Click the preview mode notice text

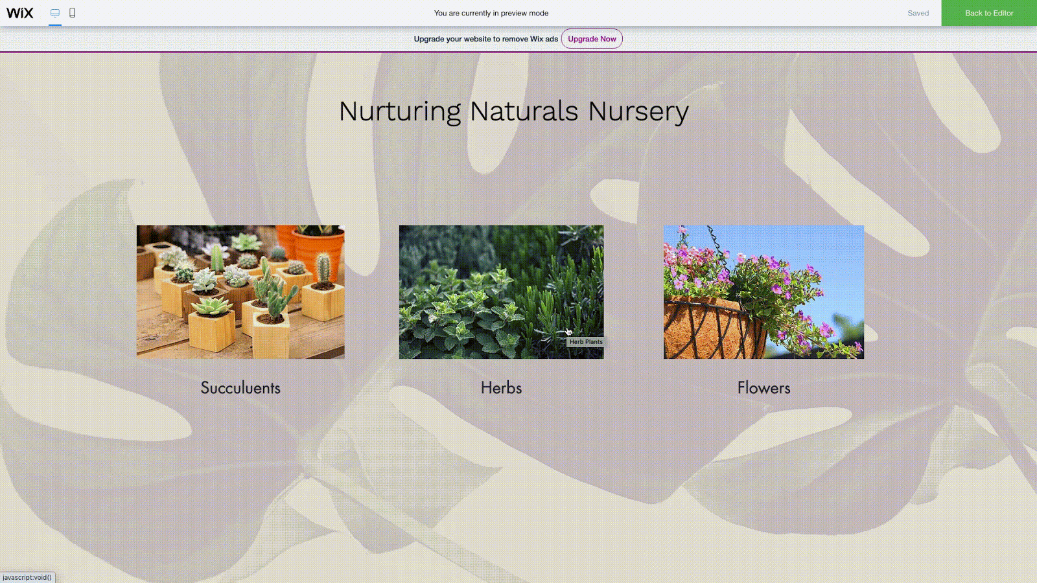coord(491,13)
